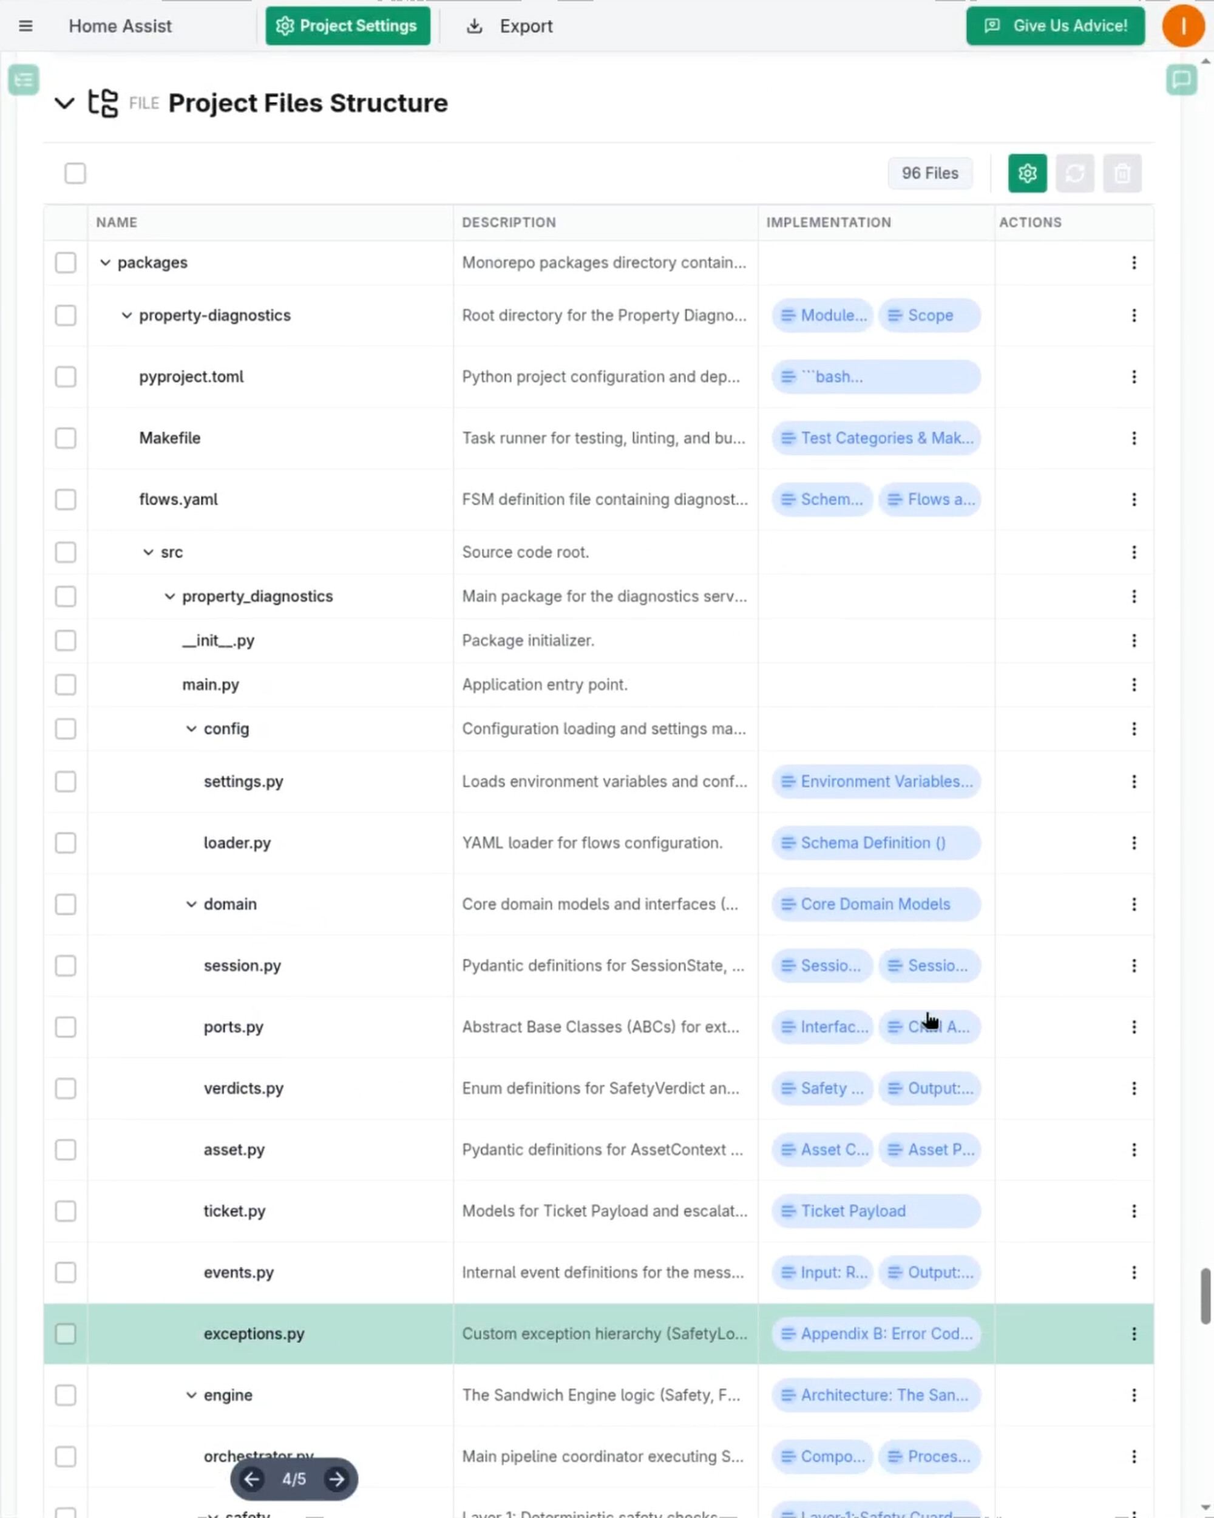The image size is (1214, 1518).
Task: Toggle the select-all files checkbox
Action: 75,173
